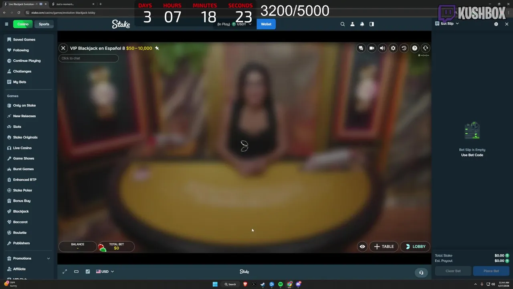Open Steam from the taskbar

pos(263,284)
